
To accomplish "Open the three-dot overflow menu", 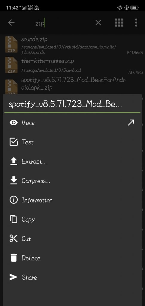I will pyautogui.click(x=136, y=23).
